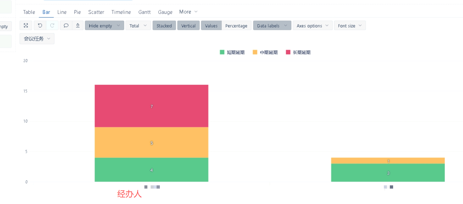
Task: Switch display to Percentage mode
Action: point(236,26)
